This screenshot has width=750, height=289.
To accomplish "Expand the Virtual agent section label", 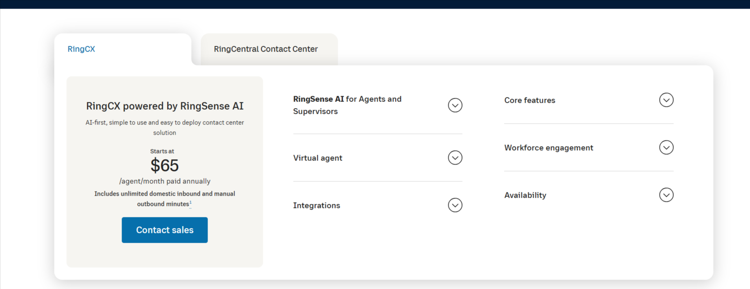I will tap(318, 158).
